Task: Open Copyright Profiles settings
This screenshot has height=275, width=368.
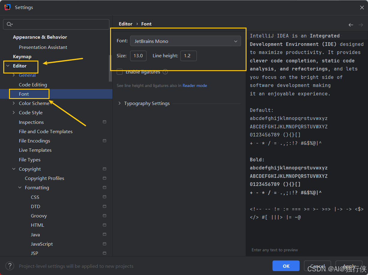Action: click(x=44, y=178)
